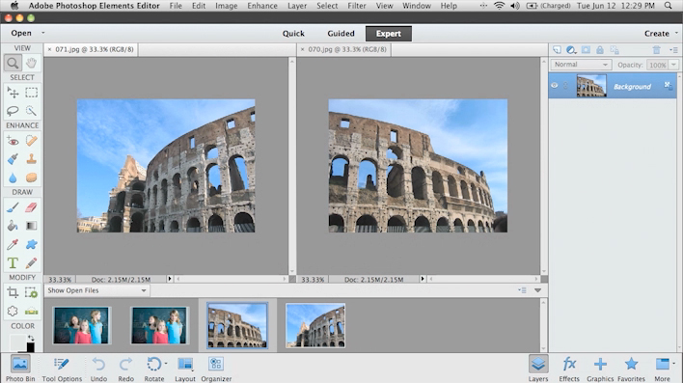The image size is (683, 383).
Task: Select the Recompose tool
Action: pyautogui.click(x=31, y=292)
